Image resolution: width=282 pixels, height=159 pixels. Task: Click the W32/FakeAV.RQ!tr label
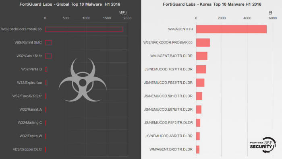point(27,96)
